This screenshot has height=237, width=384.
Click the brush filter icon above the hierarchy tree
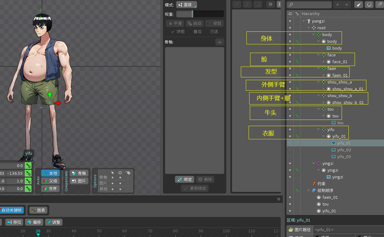[358, 5]
